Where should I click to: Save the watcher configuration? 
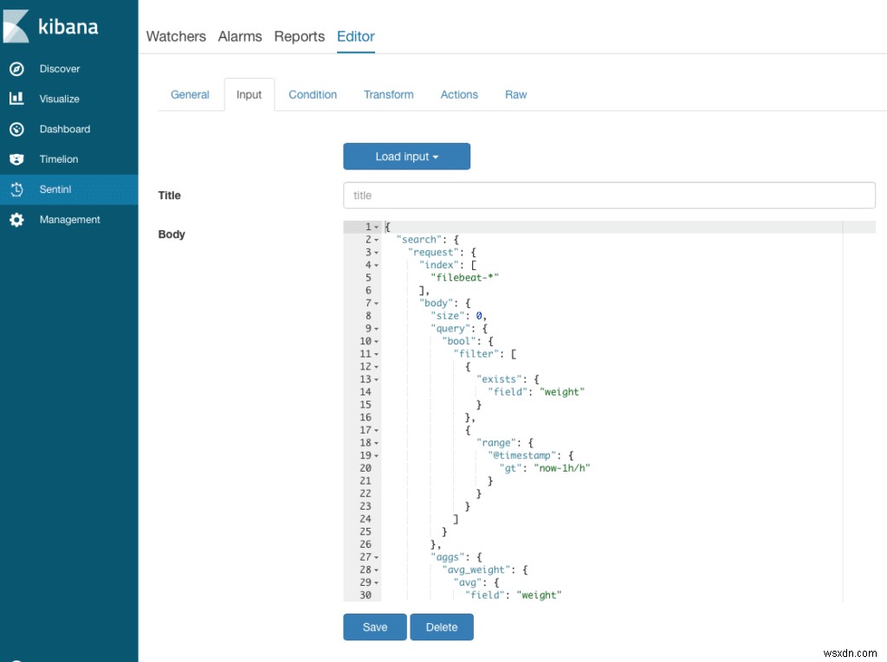click(x=374, y=627)
